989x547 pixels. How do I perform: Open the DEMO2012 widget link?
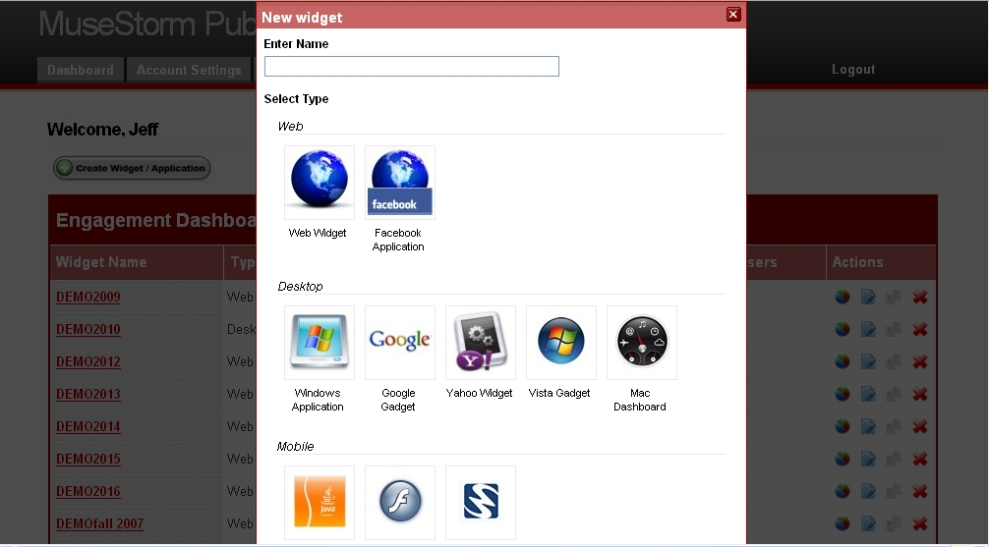pos(88,361)
